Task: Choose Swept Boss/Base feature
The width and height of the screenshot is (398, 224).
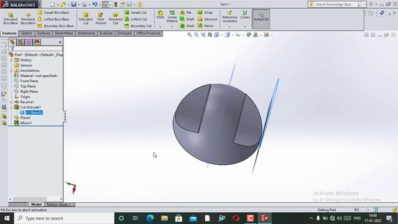Action: [53, 12]
